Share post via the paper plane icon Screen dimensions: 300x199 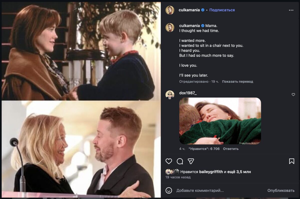coord(191,161)
